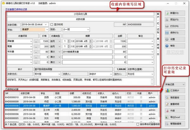This screenshot has width=190, height=130.
Task: Click the 查看明细 view details button
Action: 175,104
